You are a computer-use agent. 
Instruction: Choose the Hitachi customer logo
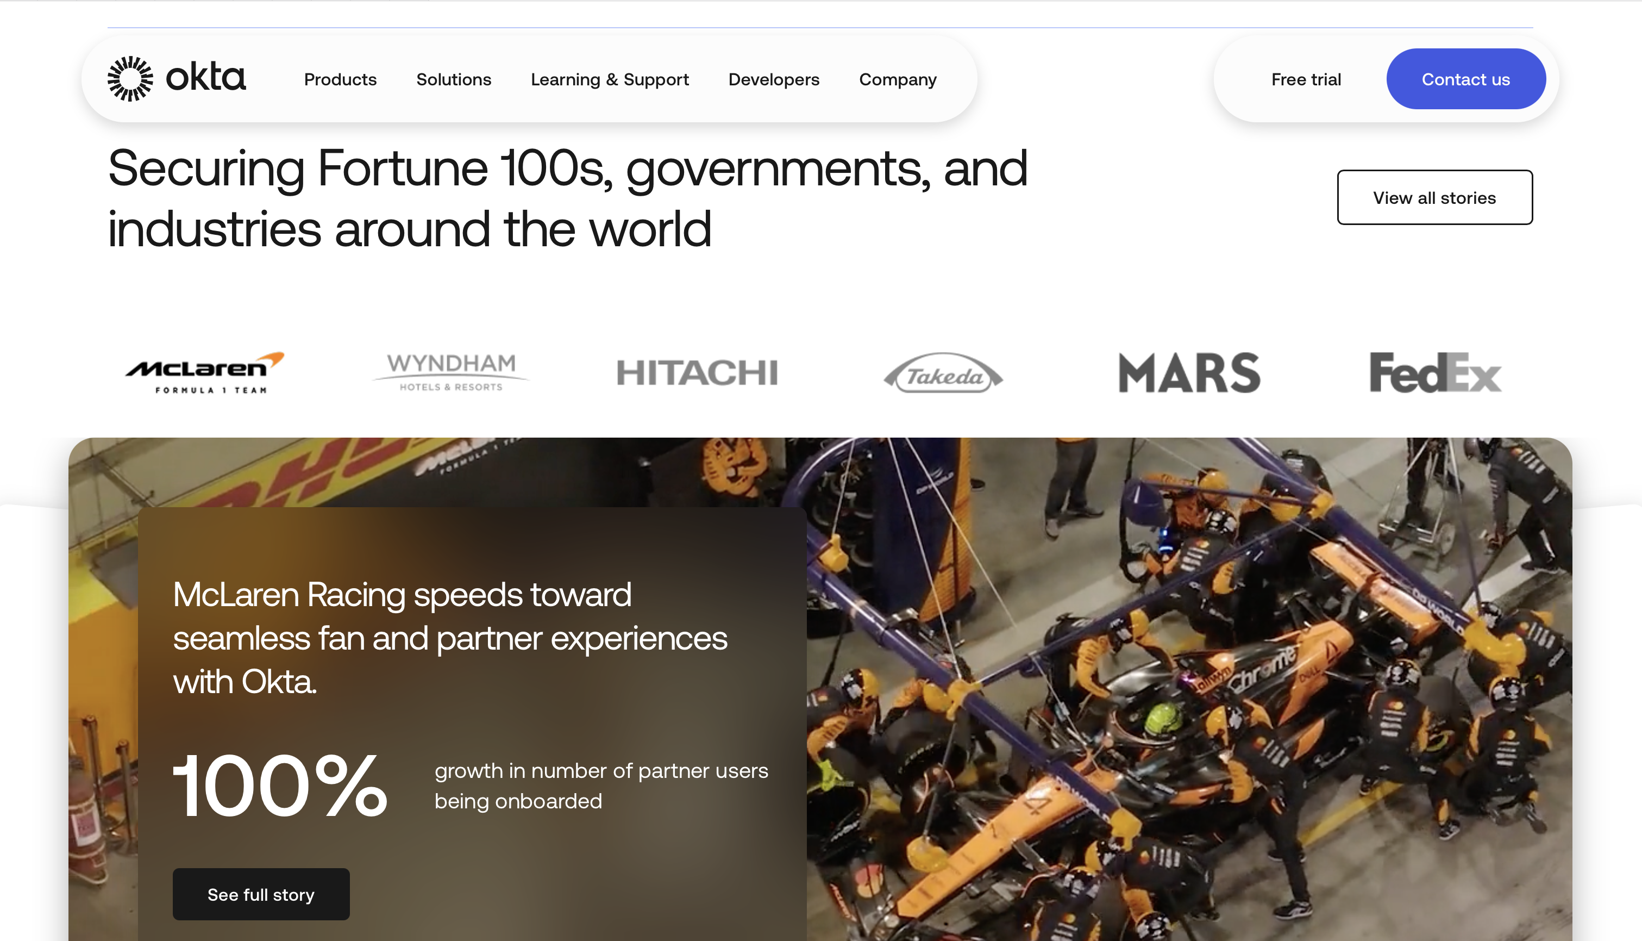point(697,373)
